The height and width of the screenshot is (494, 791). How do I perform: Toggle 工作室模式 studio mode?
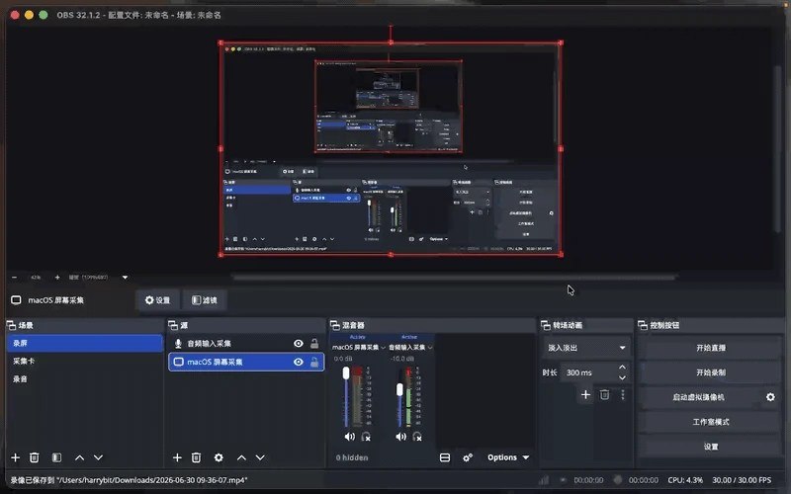pyautogui.click(x=710, y=422)
